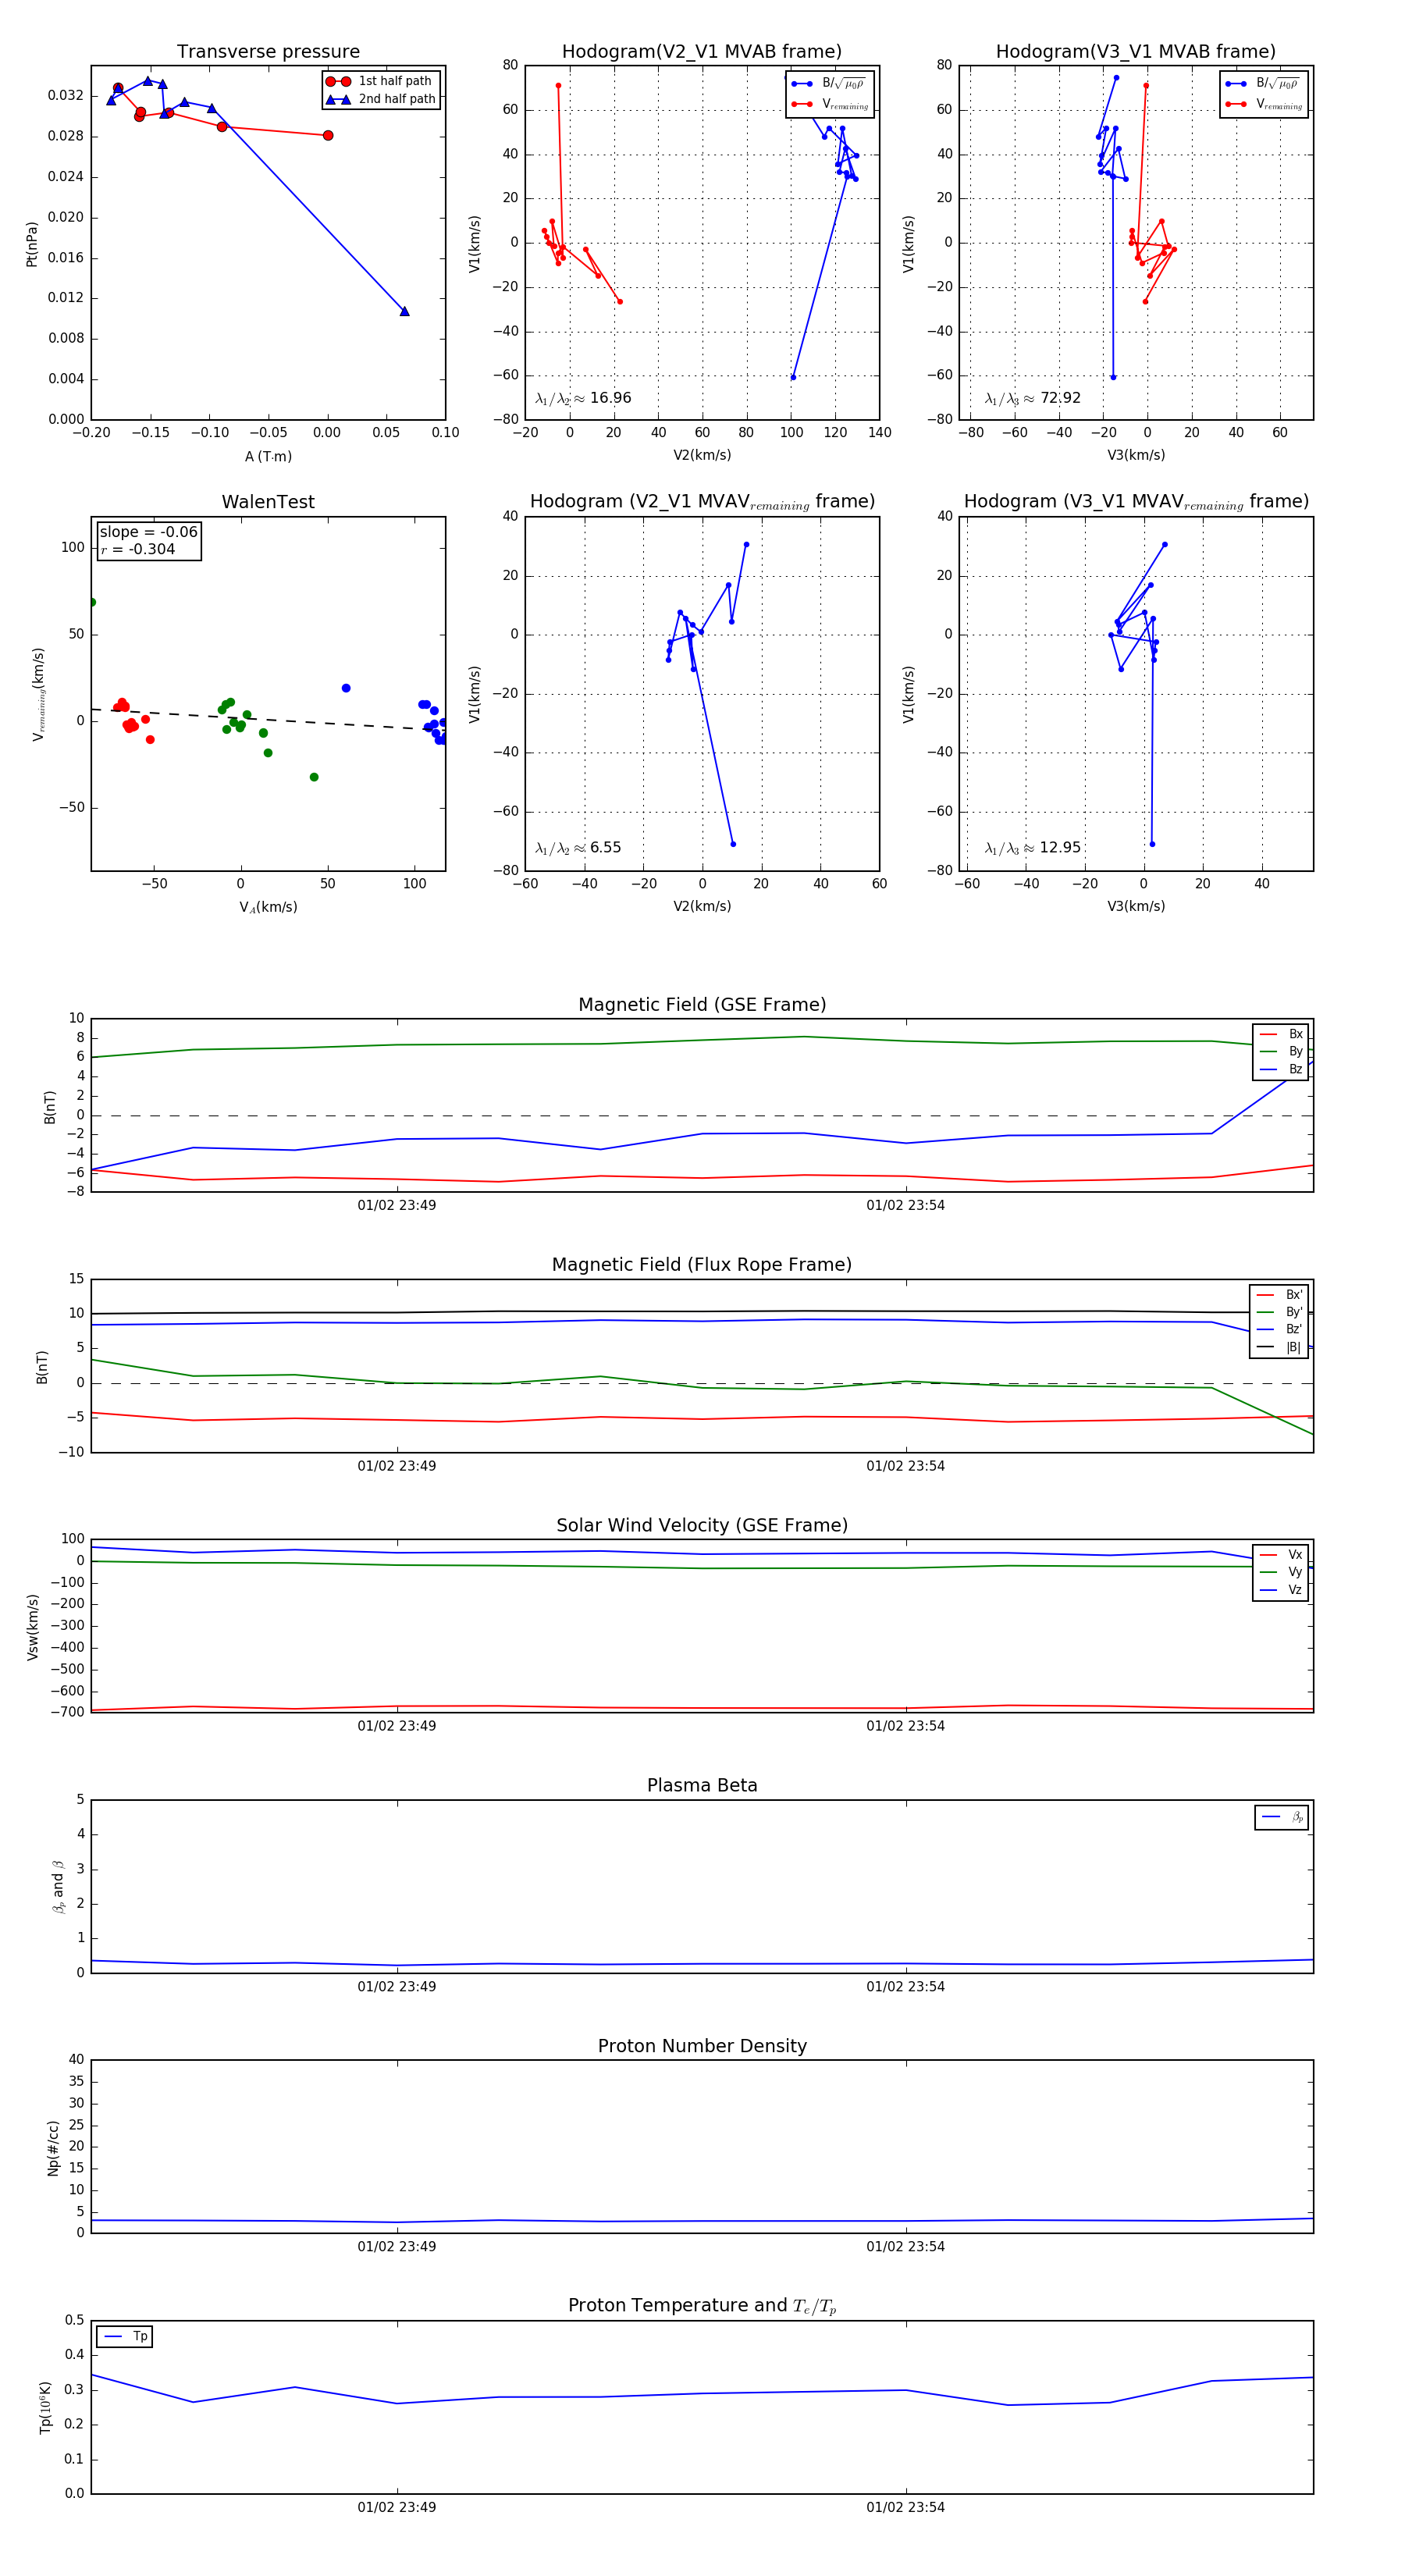
Task: Click the 'Np(#/cc)' y-axis label
Action: tap(53, 2148)
